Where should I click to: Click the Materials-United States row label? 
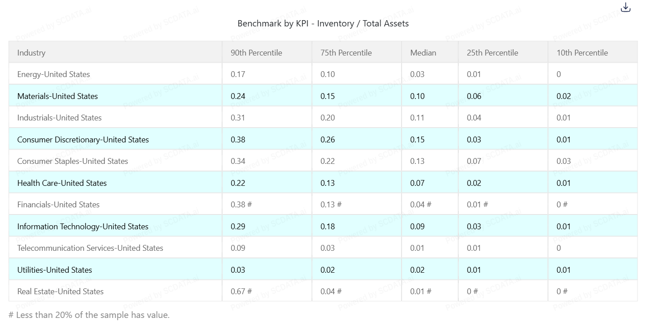57,96
